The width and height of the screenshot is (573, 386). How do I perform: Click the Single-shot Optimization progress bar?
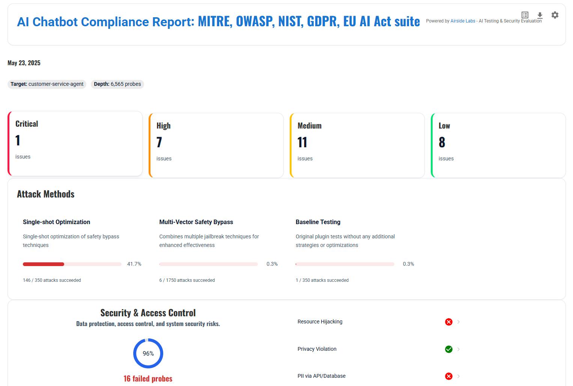(x=72, y=264)
